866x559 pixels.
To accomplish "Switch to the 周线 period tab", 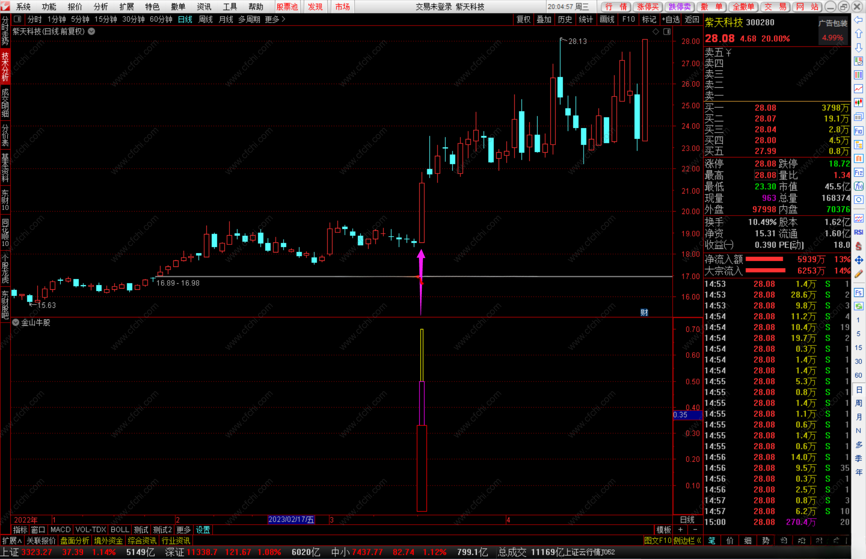I will tap(205, 19).
